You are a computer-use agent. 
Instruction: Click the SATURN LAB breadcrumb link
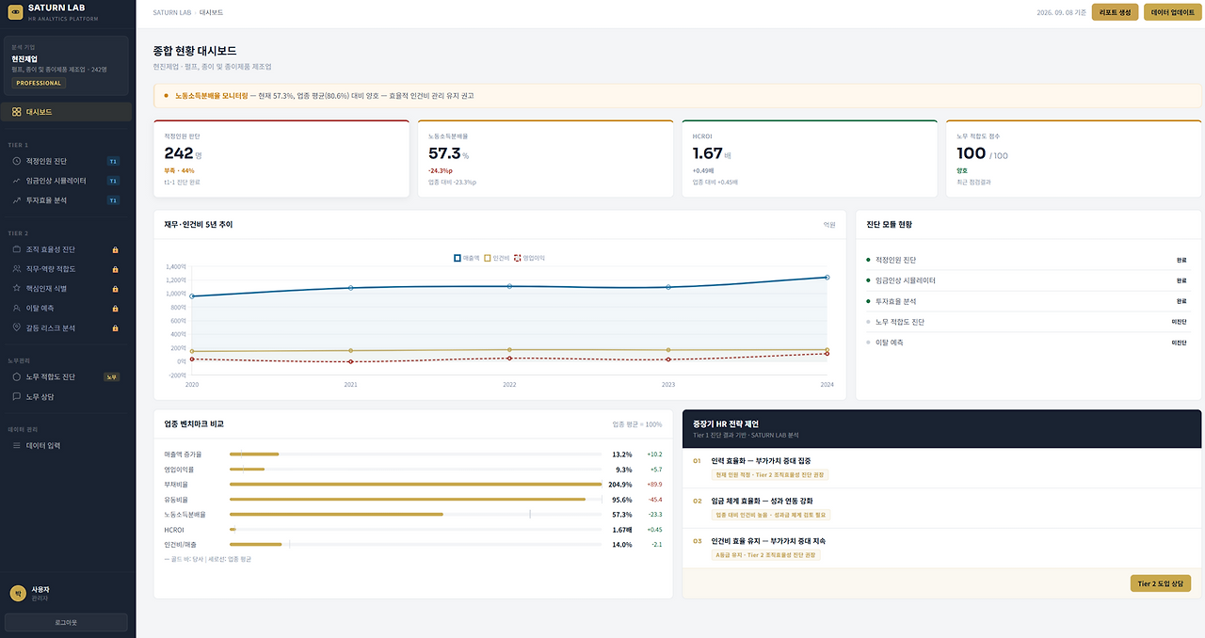[171, 12]
